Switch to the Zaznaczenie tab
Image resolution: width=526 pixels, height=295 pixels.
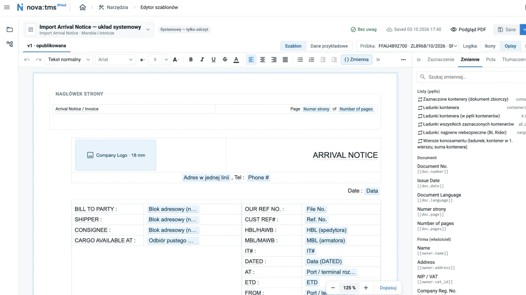coord(441,59)
